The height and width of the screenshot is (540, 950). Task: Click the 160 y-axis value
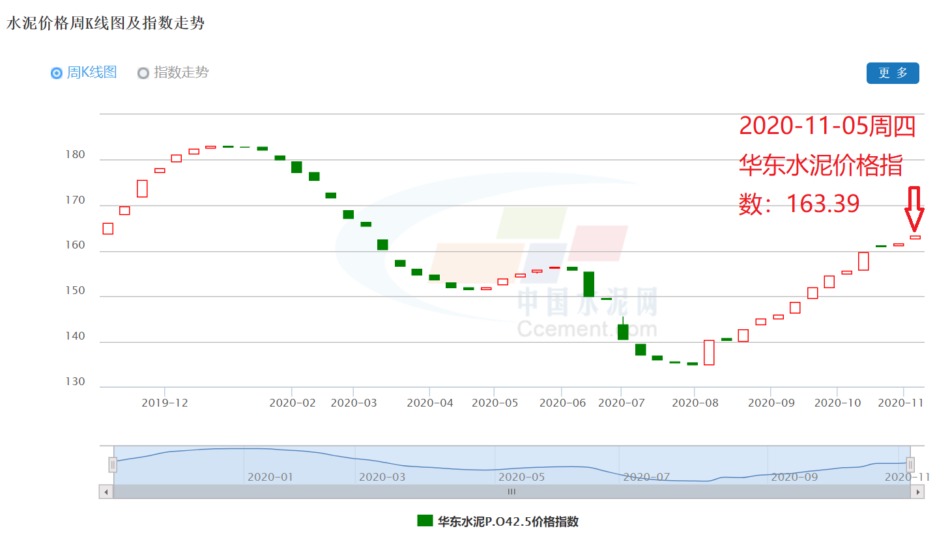(x=76, y=245)
